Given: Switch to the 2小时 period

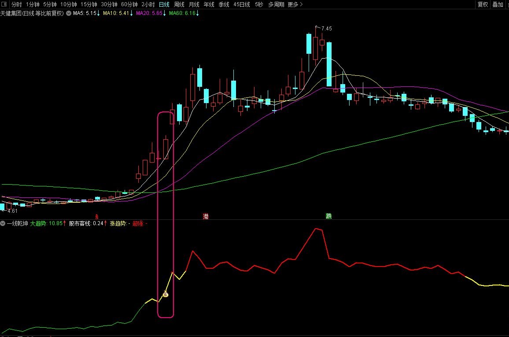Looking at the screenshot, I should [148, 4].
